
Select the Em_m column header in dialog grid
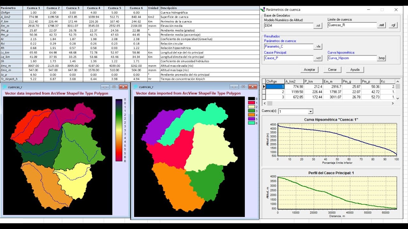[332, 81]
